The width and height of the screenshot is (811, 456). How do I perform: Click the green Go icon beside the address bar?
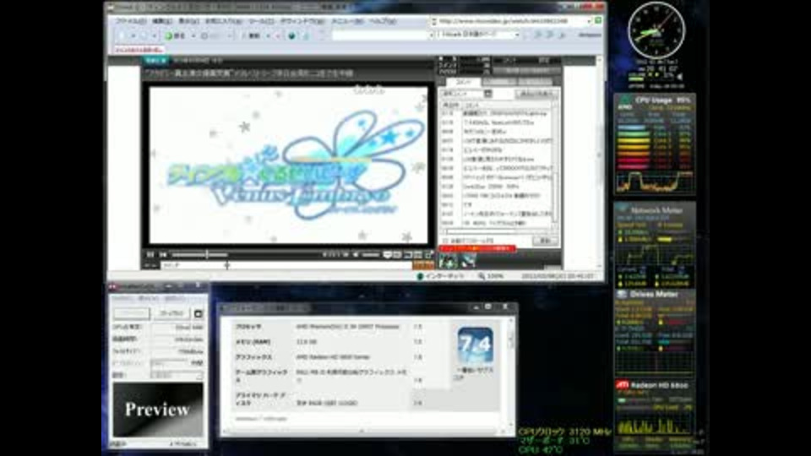(598, 20)
